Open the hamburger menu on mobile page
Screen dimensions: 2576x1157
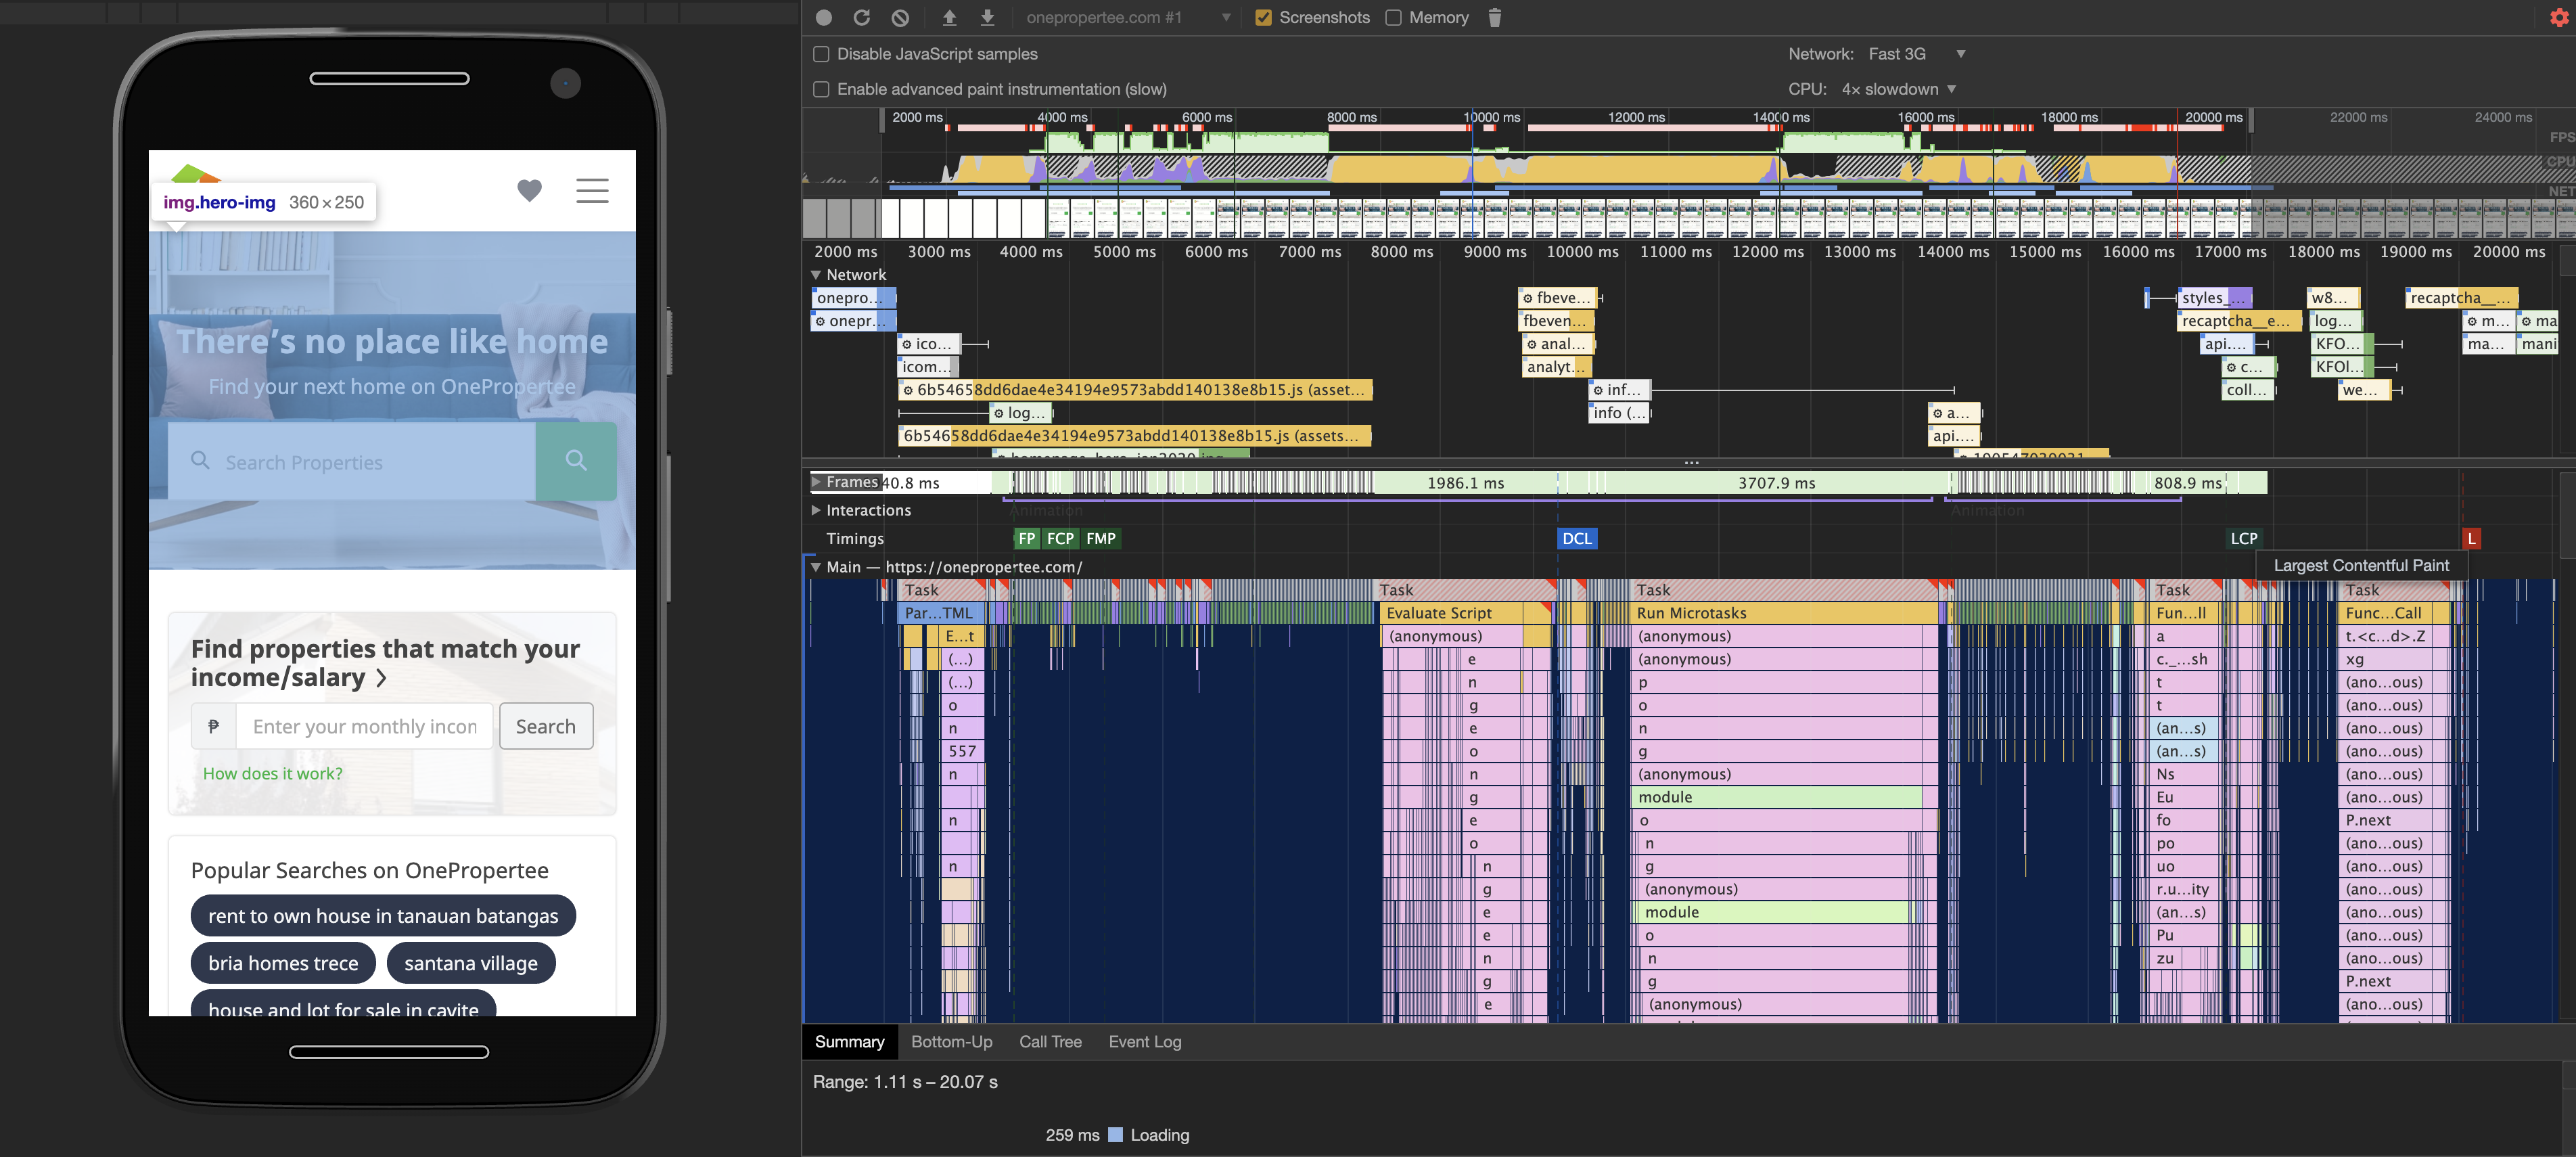(x=592, y=190)
